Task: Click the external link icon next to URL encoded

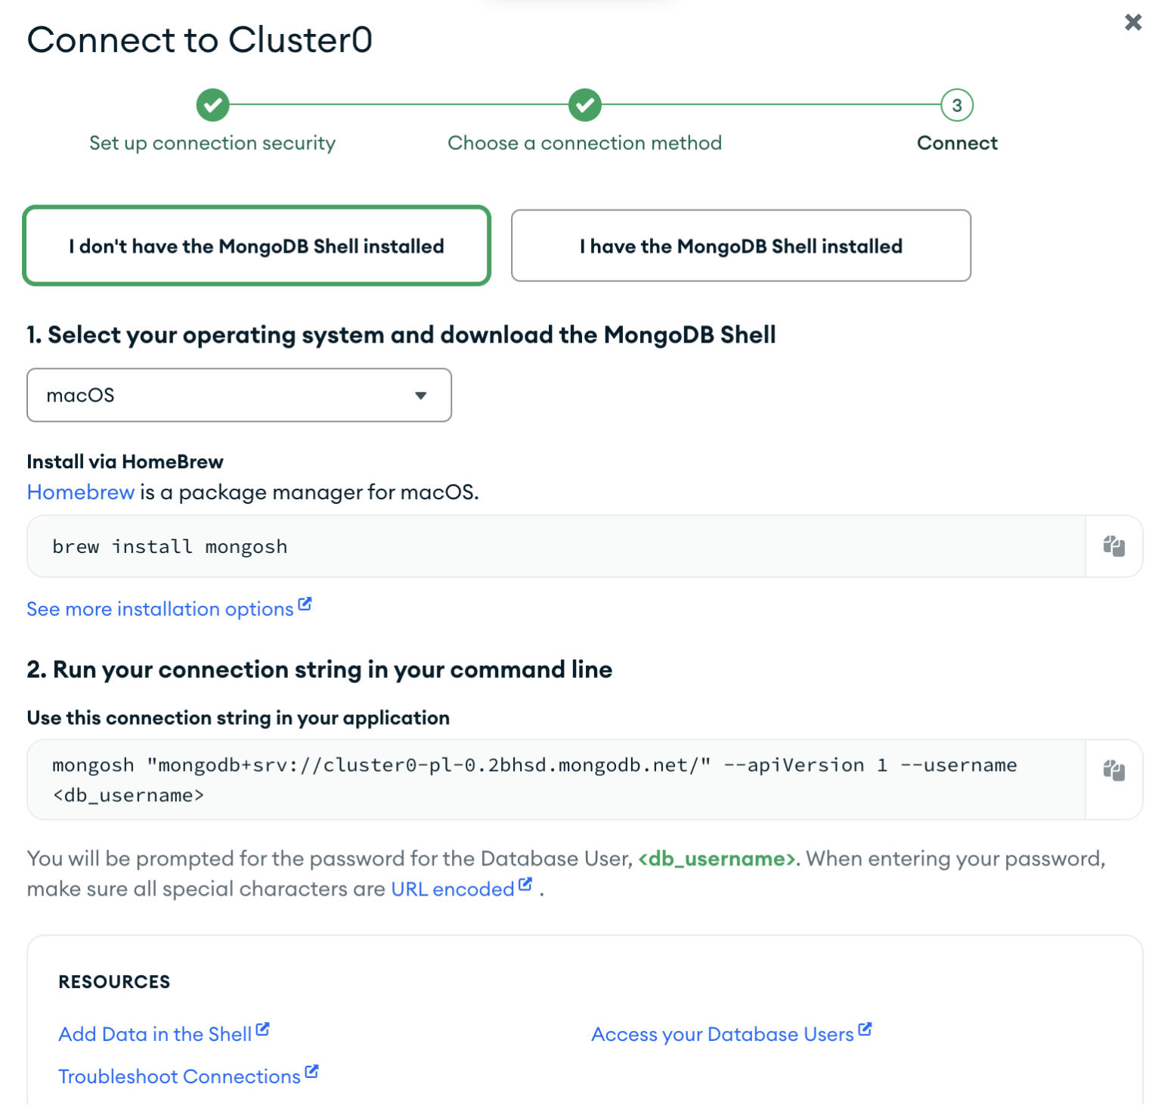Action: 525,884
